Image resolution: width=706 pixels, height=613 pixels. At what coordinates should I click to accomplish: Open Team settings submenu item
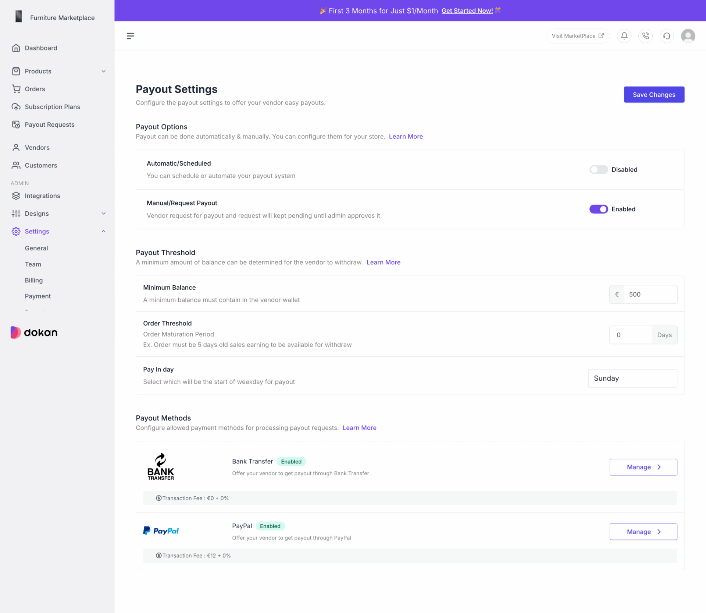click(x=32, y=264)
